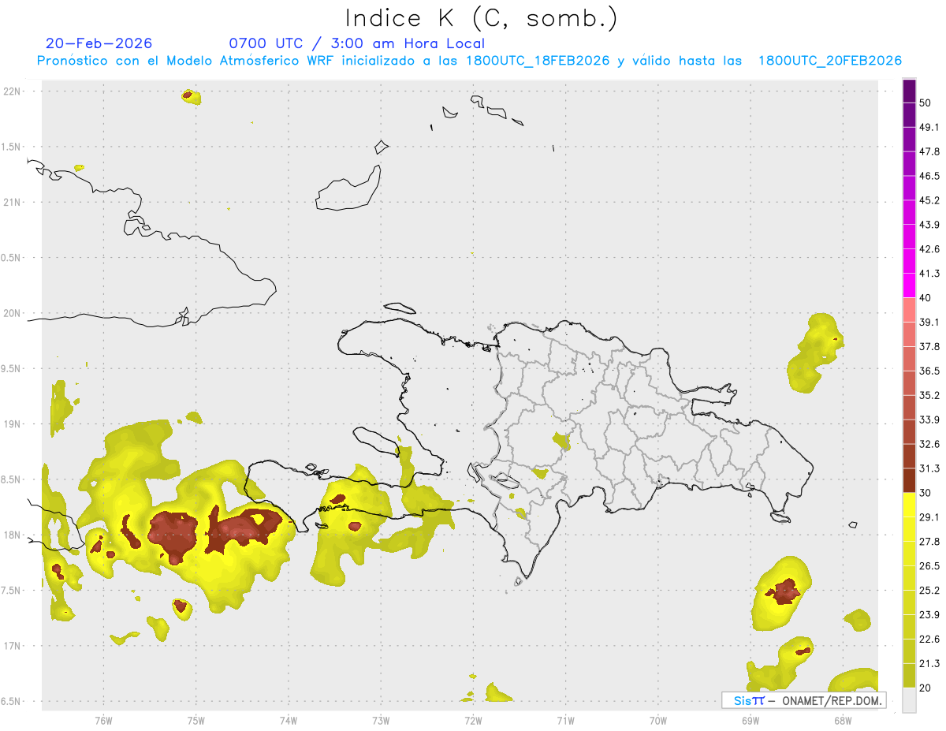
Task: Click the colorbar value "29.1"
Action: (x=929, y=517)
